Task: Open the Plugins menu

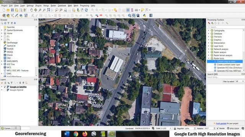Action: click(x=38, y=6)
